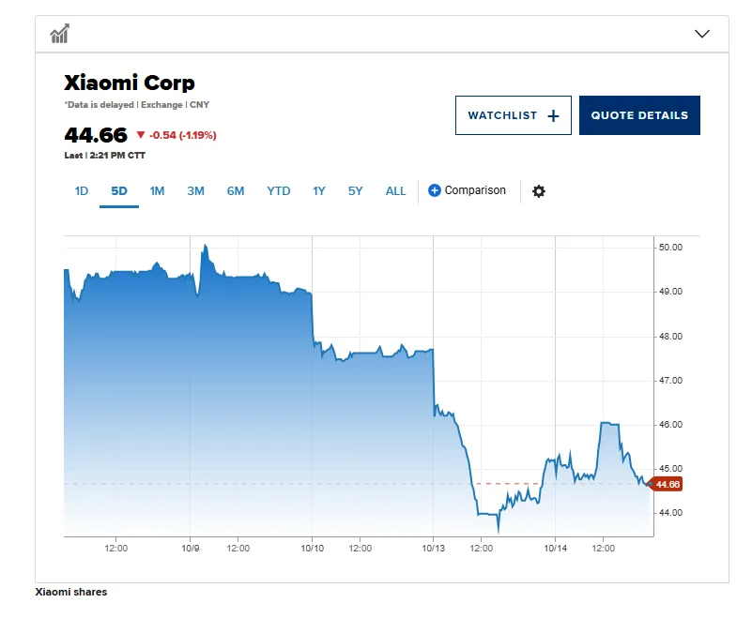This screenshot has width=752, height=618.
Task: Click the 10/13 date marker on axis
Action: pos(433,548)
